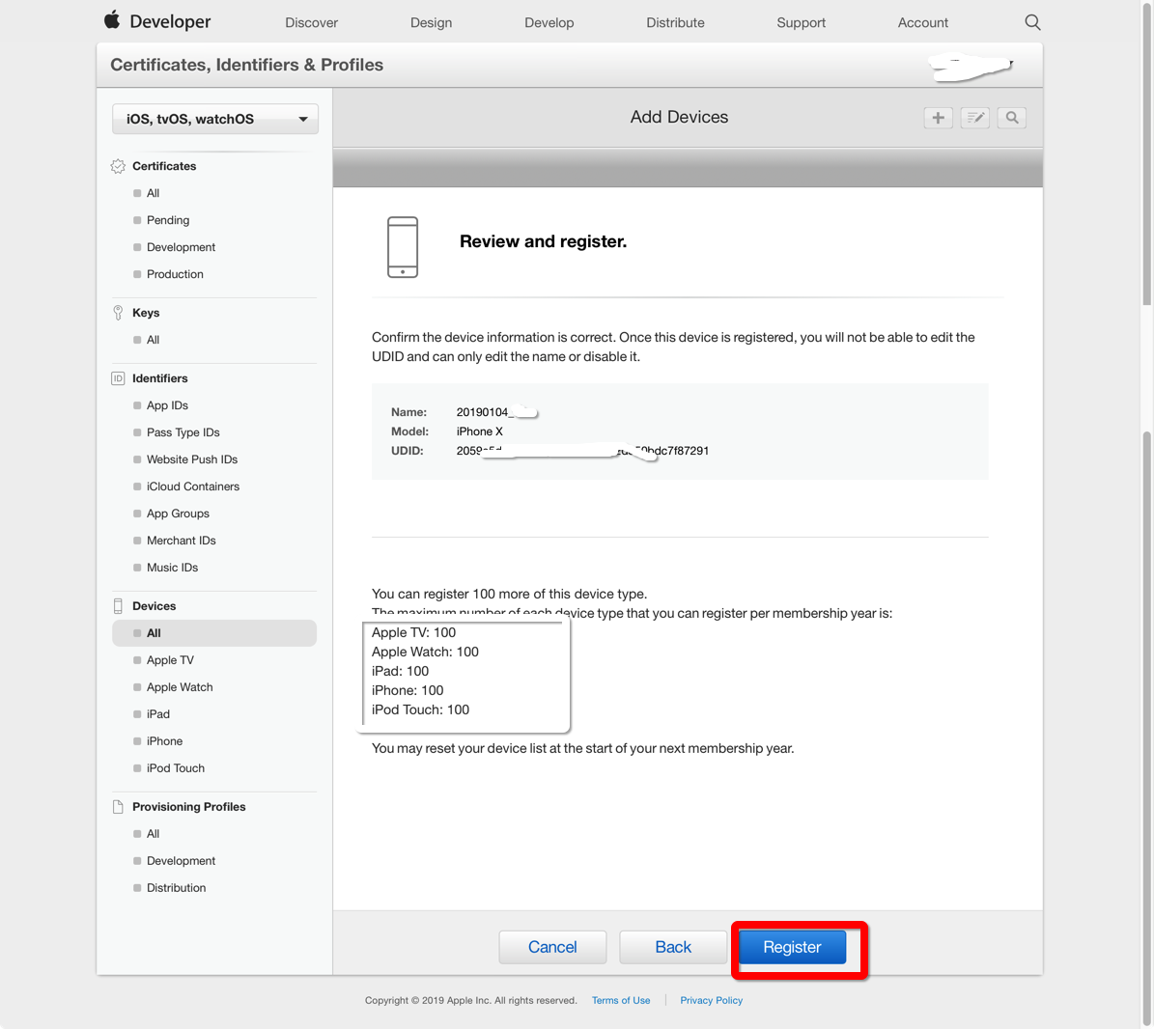Click the Register button
This screenshot has height=1029, width=1154.
click(x=792, y=947)
